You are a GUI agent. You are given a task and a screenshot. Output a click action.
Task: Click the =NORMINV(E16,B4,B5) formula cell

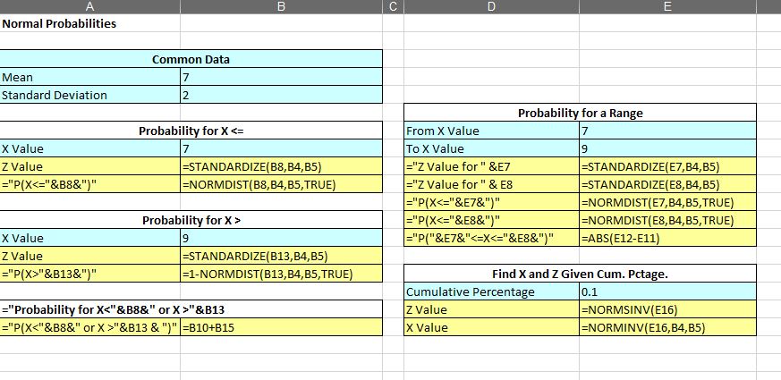pyautogui.click(x=668, y=327)
